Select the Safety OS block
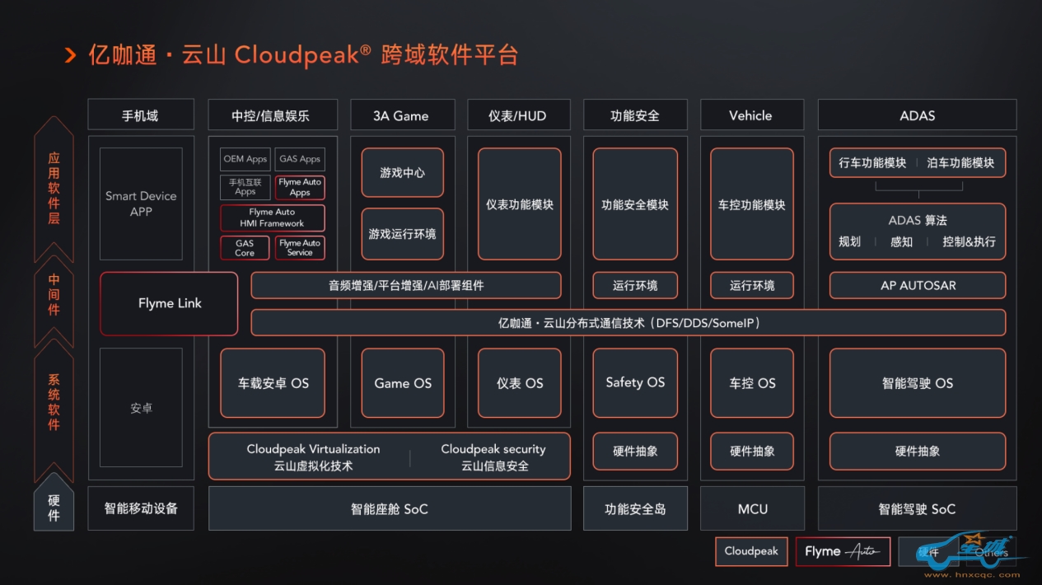The width and height of the screenshot is (1042, 585). [x=634, y=382]
